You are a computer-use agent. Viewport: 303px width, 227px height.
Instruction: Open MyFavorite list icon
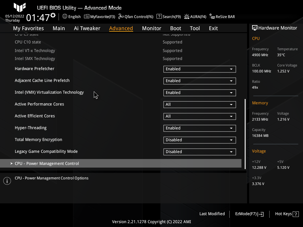point(87,17)
